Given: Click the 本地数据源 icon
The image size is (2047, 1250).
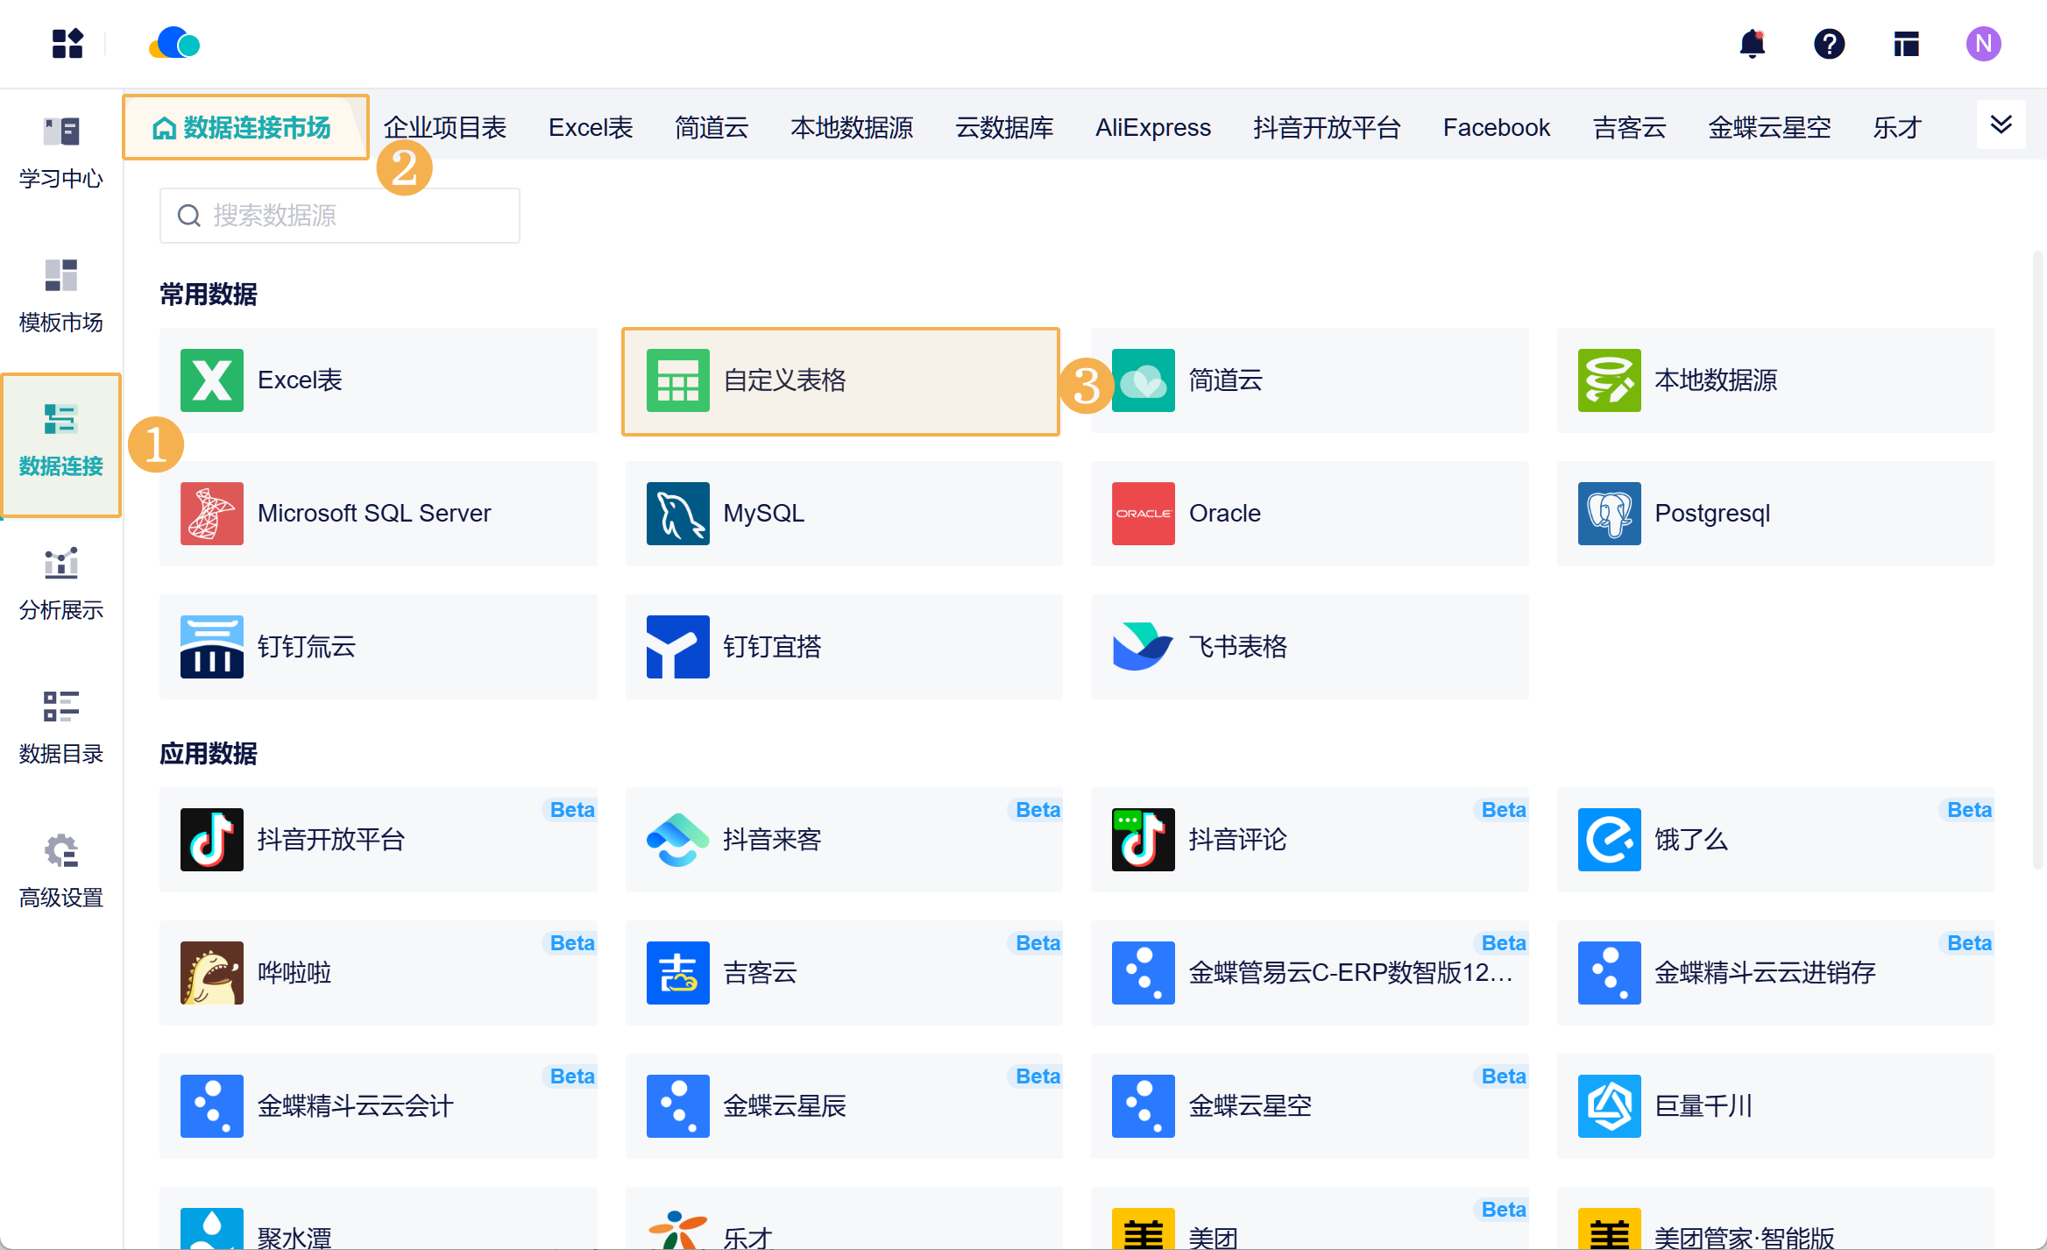Looking at the screenshot, I should [x=1610, y=380].
